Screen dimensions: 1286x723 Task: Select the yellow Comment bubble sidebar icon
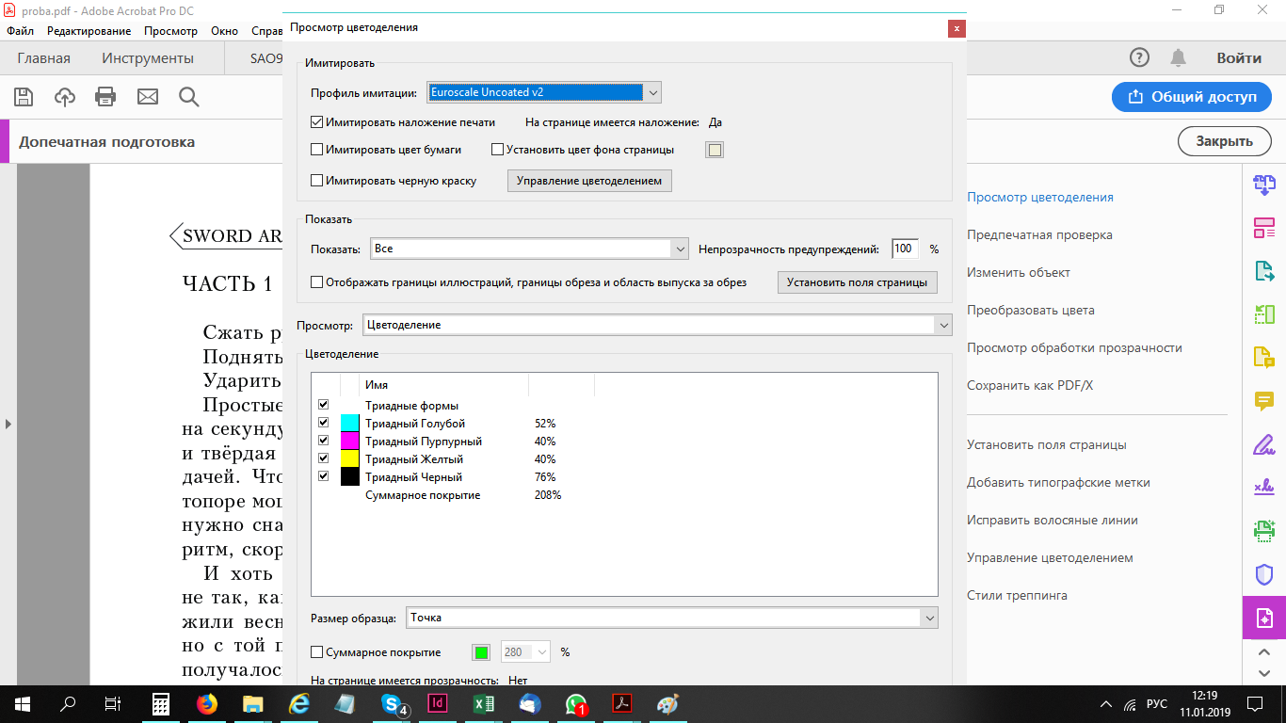tap(1263, 401)
